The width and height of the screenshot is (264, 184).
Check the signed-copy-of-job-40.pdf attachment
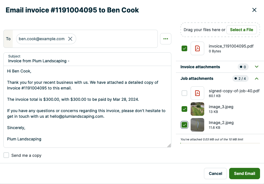pos(184,93)
